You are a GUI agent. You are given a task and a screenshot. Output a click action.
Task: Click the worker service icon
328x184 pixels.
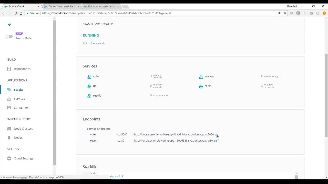click(201, 77)
